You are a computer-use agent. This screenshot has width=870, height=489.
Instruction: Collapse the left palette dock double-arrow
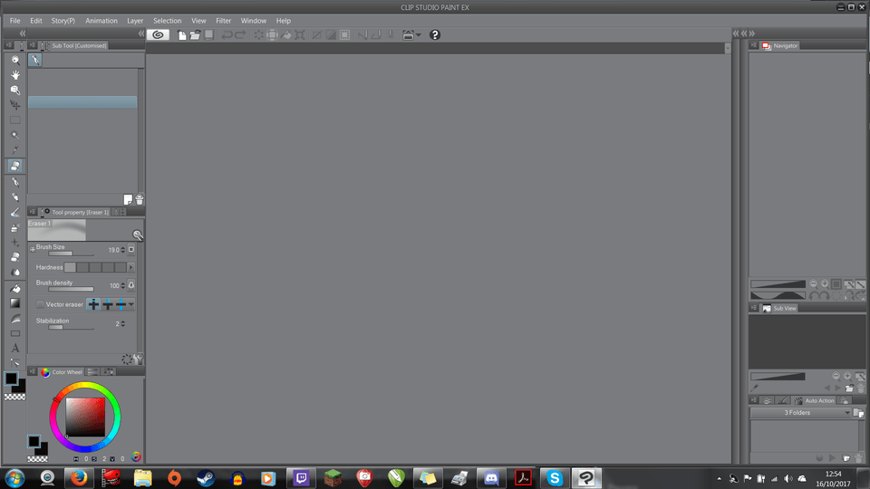coord(22,34)
